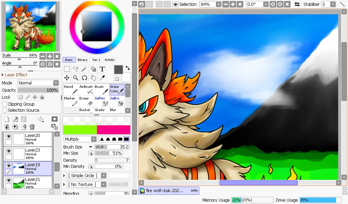Select the rectangular Selection tool
Viewport: 348px width, 204px height.
coord(67,69)
